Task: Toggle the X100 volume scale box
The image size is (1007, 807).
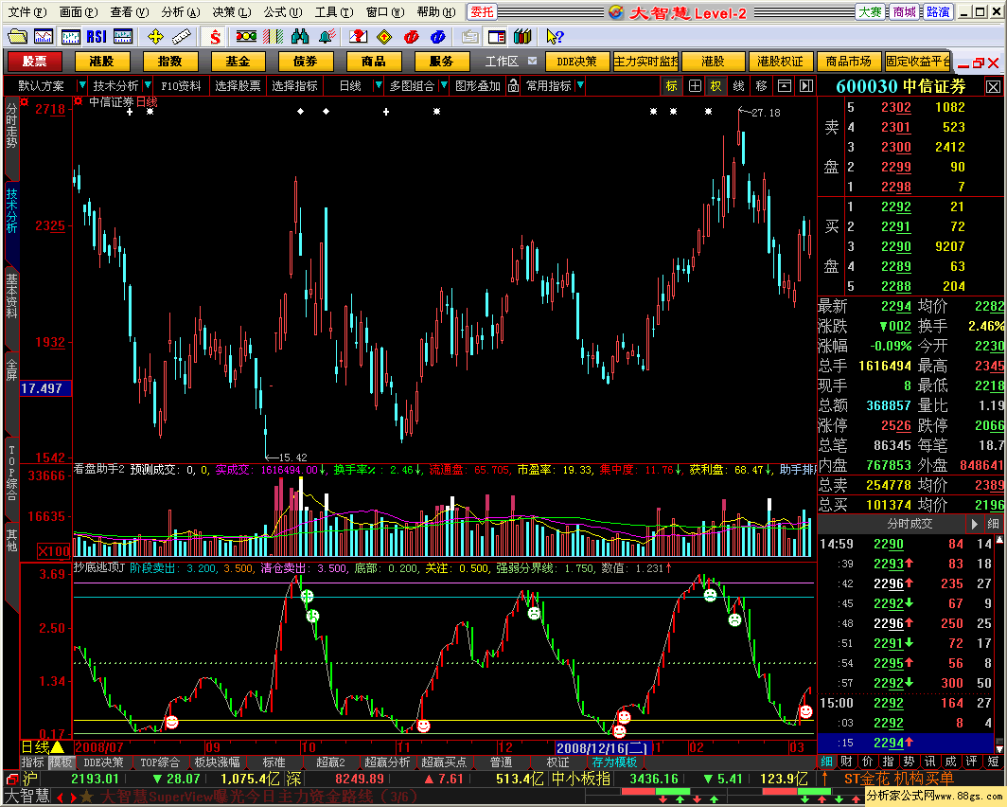Action: [x=53, y=551]
